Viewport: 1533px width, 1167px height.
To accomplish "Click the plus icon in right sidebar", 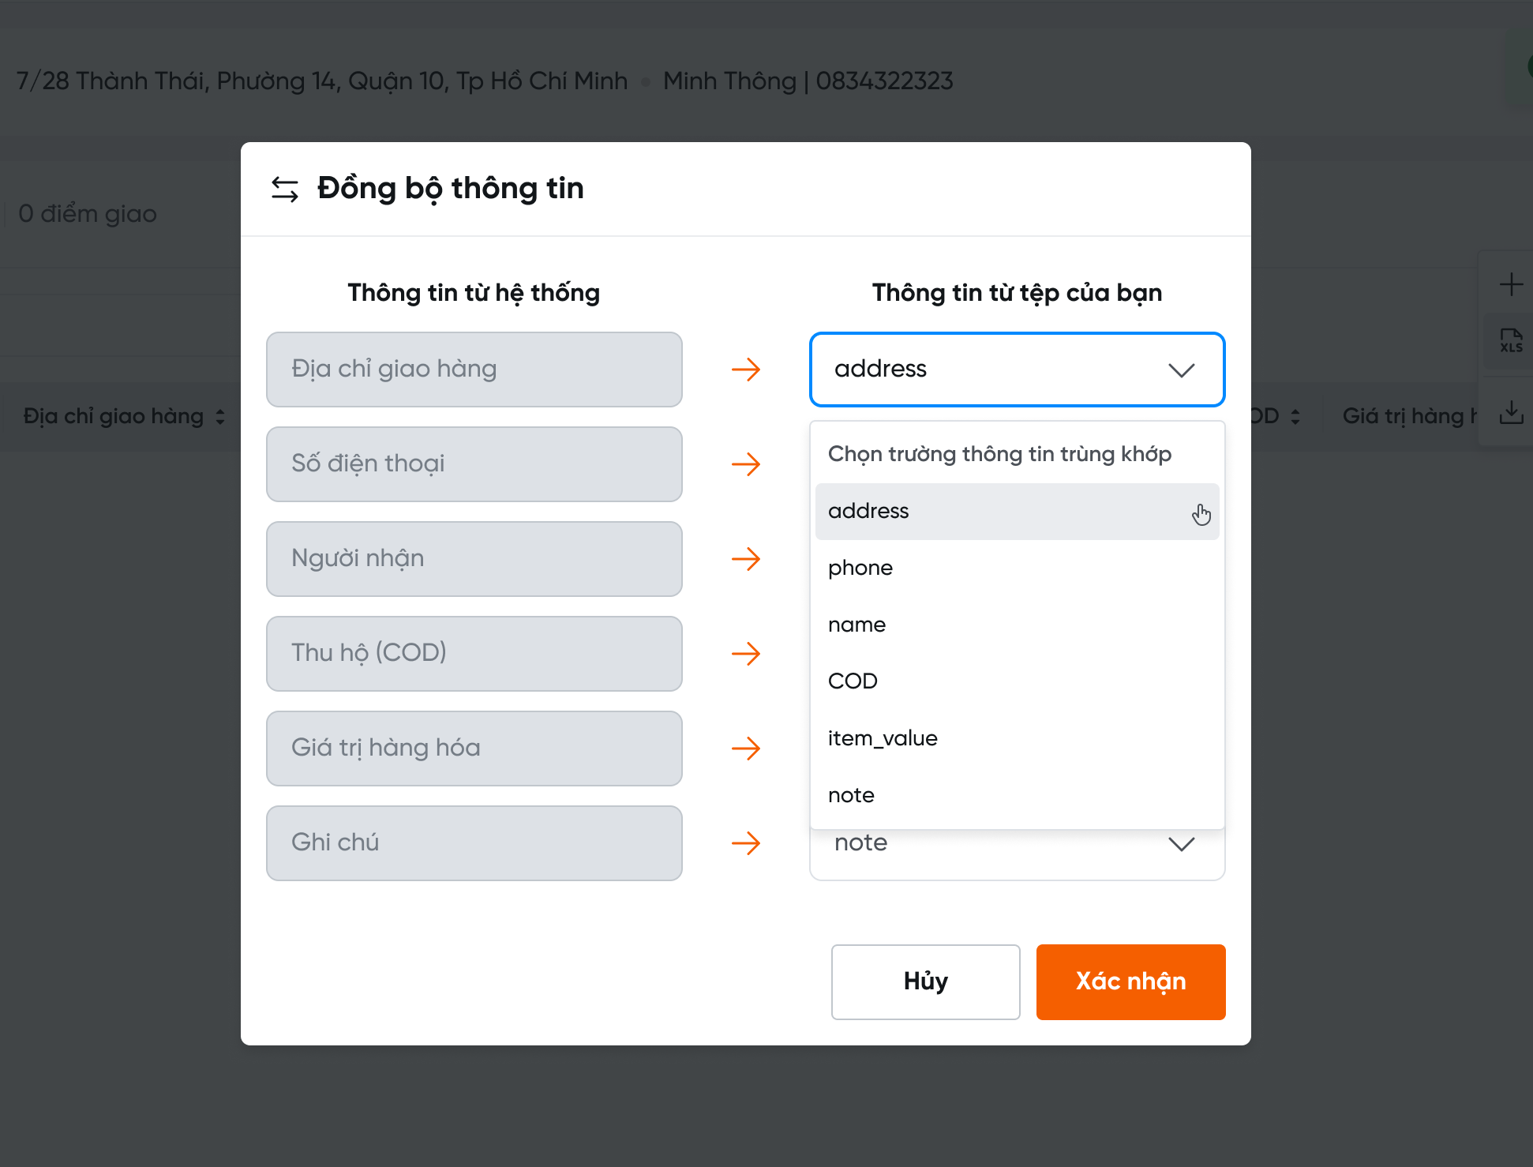I will (1511, 284).
